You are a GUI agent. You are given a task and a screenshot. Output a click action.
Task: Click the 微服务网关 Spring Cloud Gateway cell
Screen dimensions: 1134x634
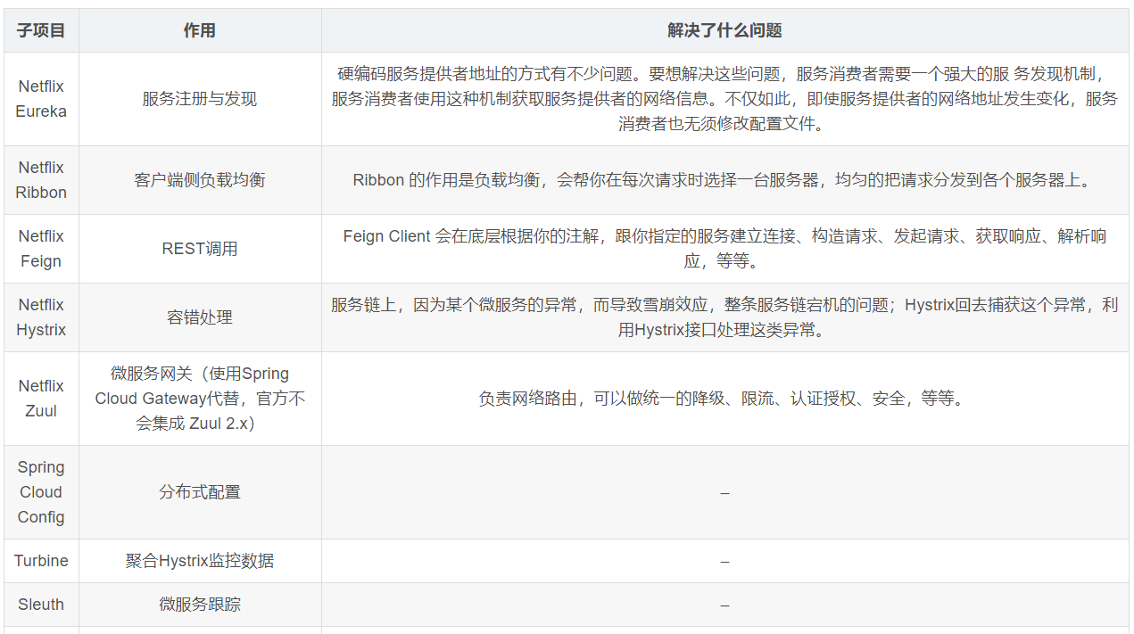pyautogui.click(x=200, y=399)
